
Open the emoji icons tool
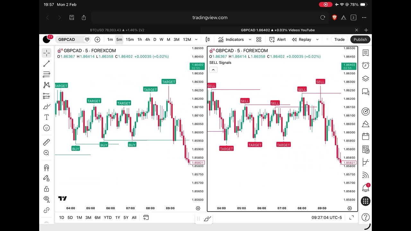click(x=47, y=128)
